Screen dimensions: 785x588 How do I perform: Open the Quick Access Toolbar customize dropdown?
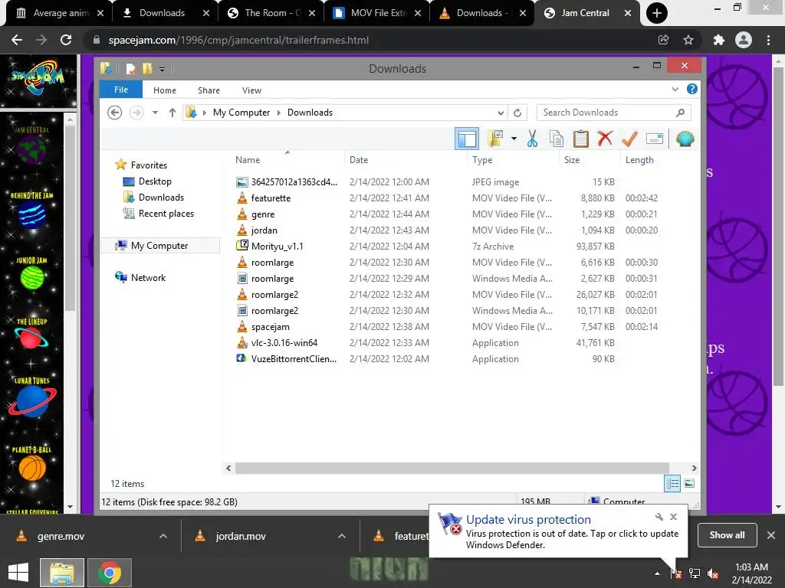coord(163,69)
